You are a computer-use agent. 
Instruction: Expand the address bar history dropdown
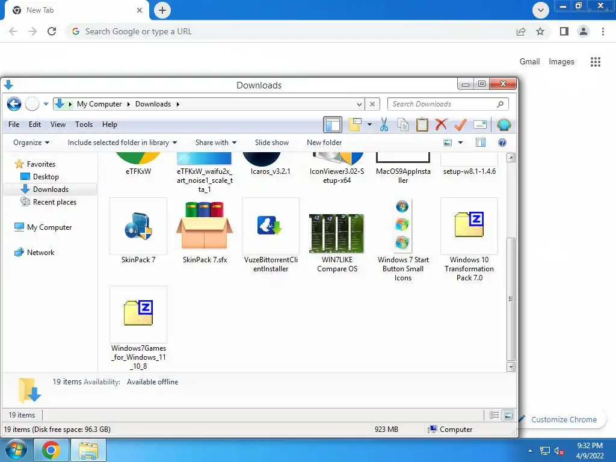359,105
